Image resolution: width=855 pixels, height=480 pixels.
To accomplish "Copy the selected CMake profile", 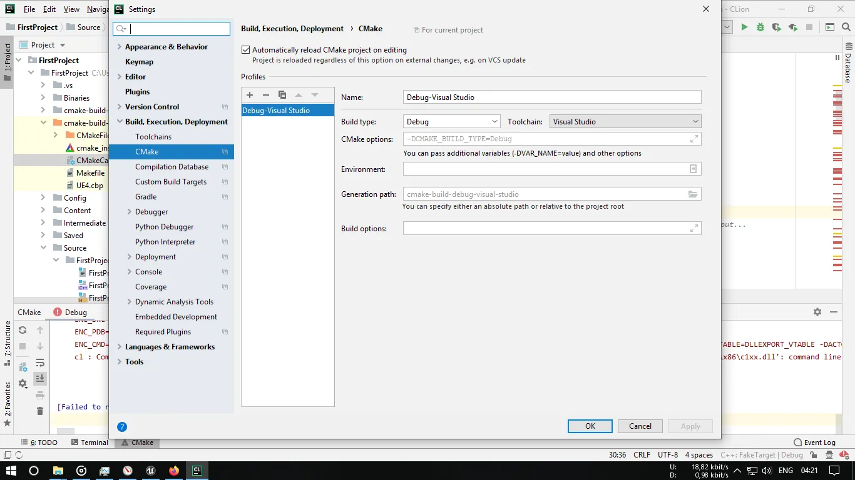I will pos(282,95).
